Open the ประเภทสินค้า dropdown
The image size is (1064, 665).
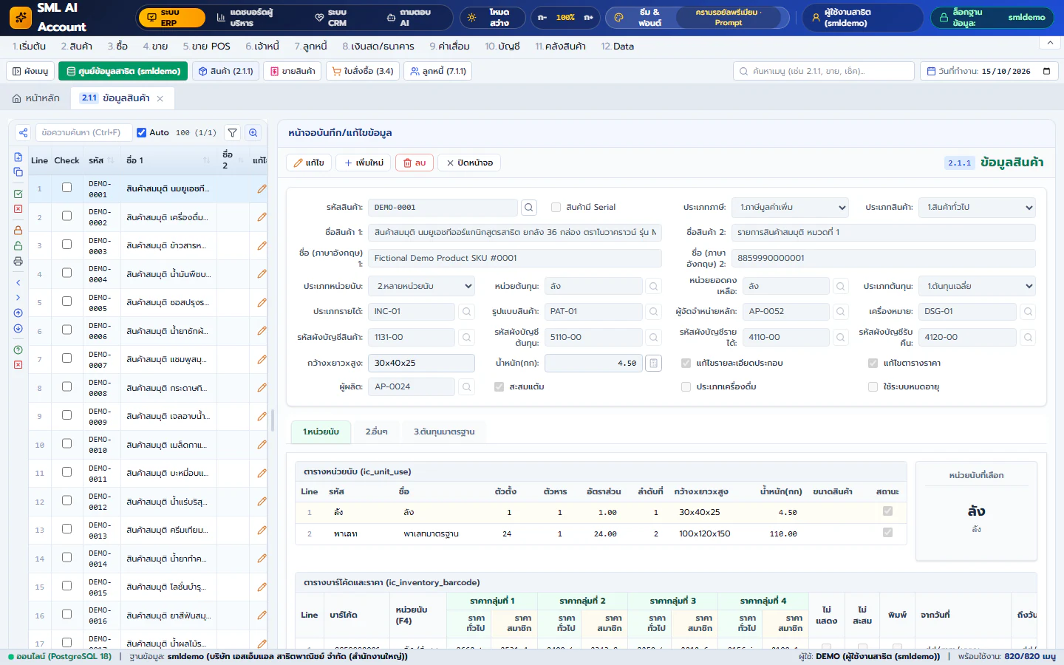coord(978,208)
